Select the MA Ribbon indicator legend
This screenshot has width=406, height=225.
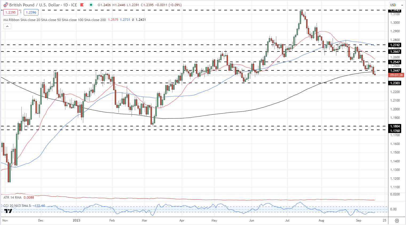pos(54,20)
